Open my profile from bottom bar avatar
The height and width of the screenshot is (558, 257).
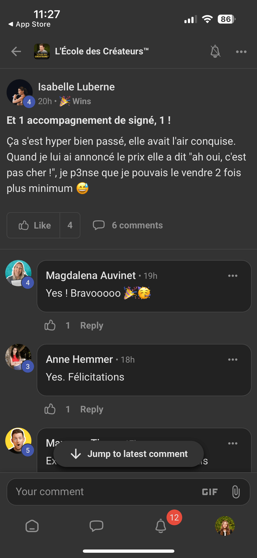pyautogui.click(x=225, y=526)
